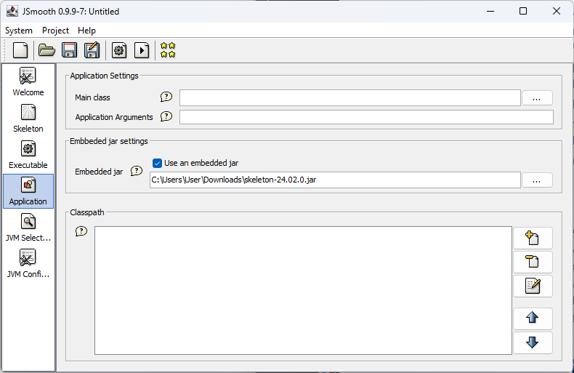
Task: Focus the Main class text field
Action: [350, 98]
